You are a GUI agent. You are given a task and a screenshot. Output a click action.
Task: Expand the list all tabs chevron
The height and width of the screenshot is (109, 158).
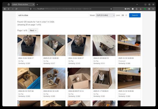point(137,4)
